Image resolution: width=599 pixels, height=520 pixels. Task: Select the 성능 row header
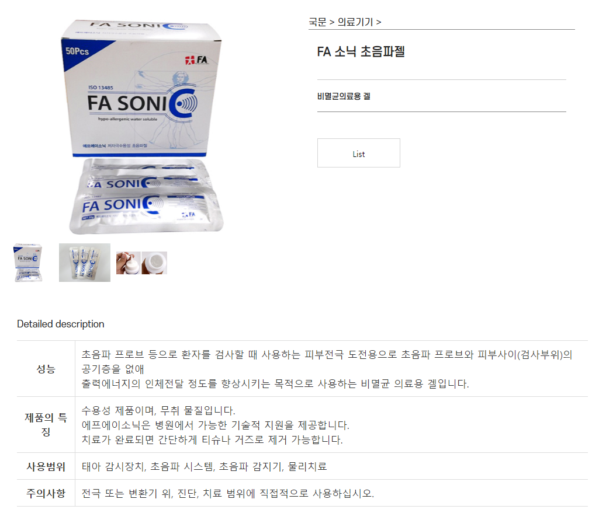(x=46, y=369)
